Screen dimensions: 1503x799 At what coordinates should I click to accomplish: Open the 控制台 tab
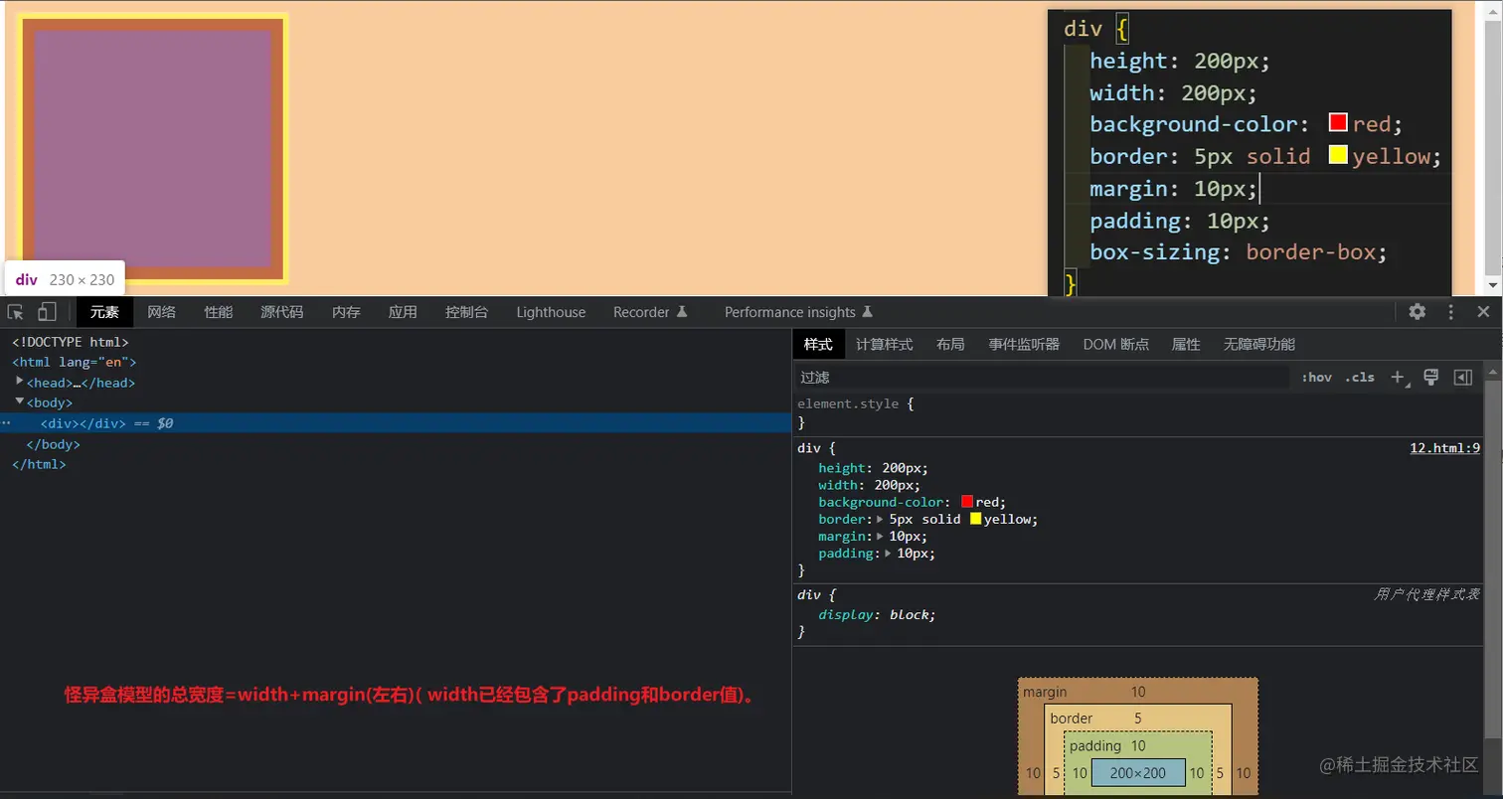(x=467, y=312)
